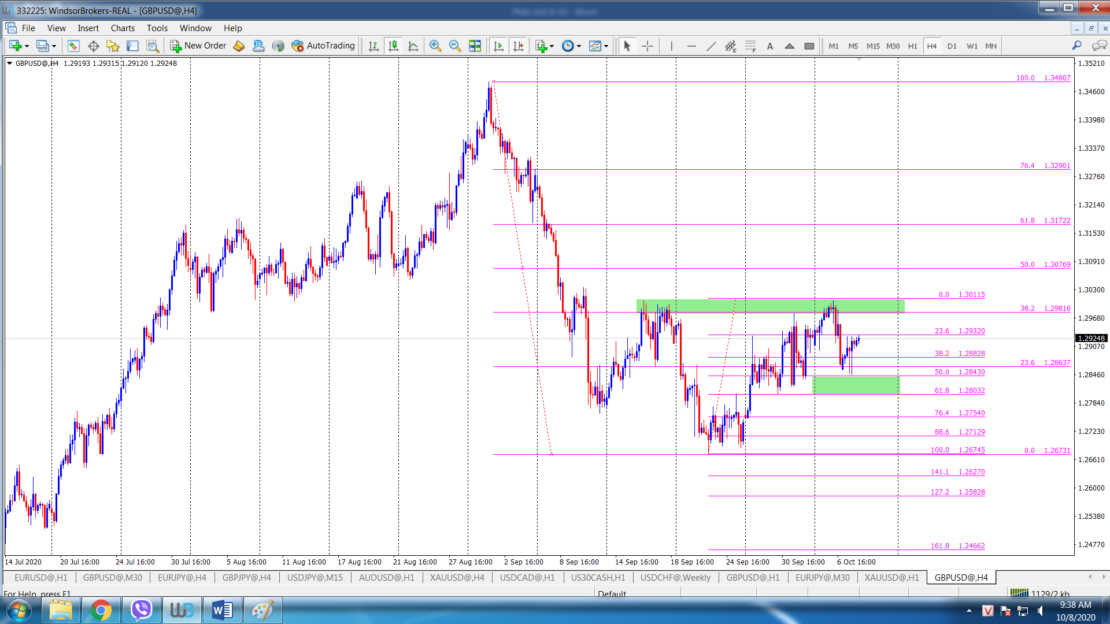Select M15 timeframe
This screenshot has width=1110, height=624.
(873, 46)
